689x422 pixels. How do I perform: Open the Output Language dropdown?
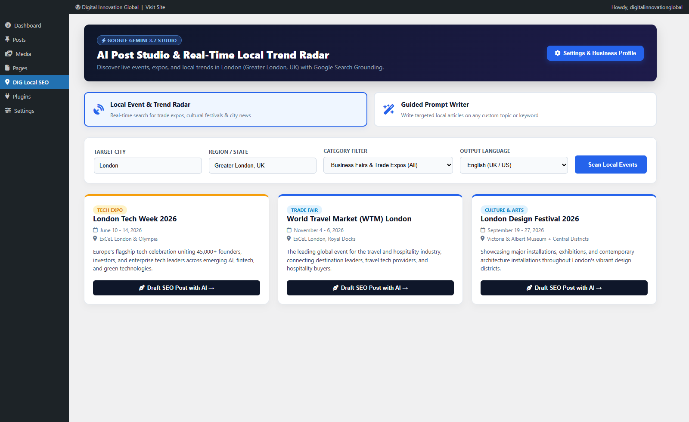(x=514, y=165)
